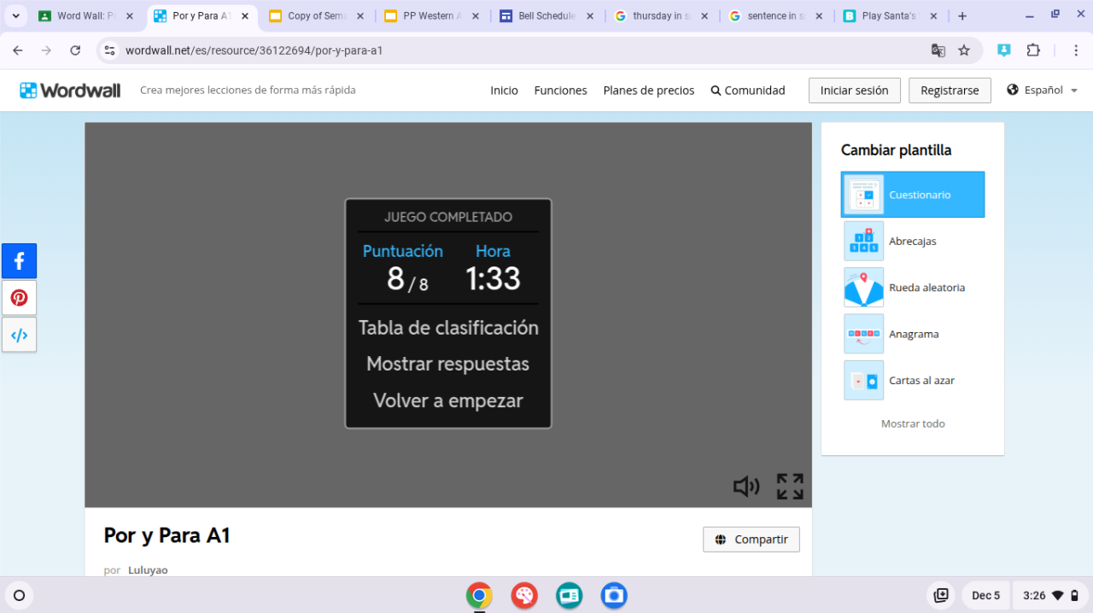Close the Por y Para A1 tab
The width and height of the screenshot is (1093, 613).
coord(245,15)
